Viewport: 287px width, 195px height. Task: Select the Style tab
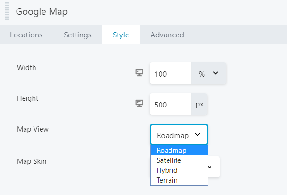pos(120,35)
